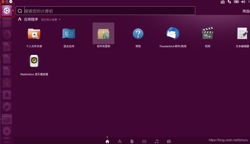Image resolution: width=250 pixels, height=144 pixels.
Task: Switch to the Files lens tab
Action: click(x=132, y=141)
